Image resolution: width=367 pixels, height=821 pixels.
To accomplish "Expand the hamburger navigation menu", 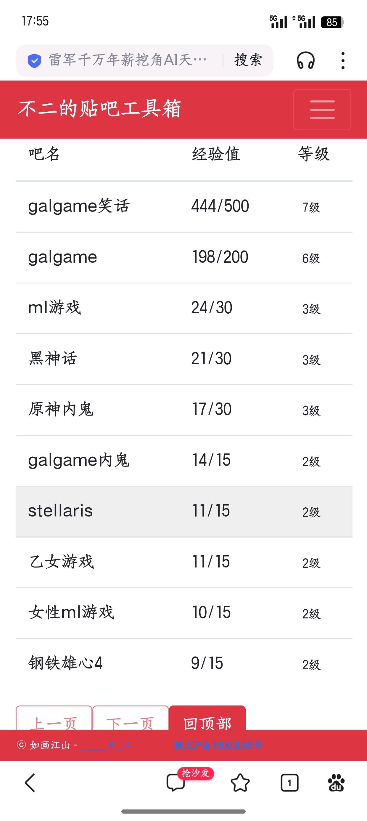I will pos(322,109).
